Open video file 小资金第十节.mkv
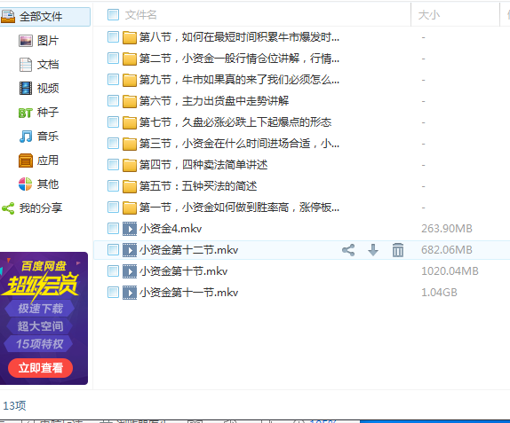 183,271
